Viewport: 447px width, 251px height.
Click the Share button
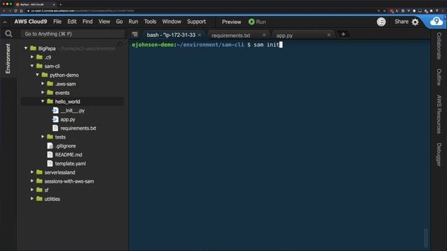(x=402, y=22)
